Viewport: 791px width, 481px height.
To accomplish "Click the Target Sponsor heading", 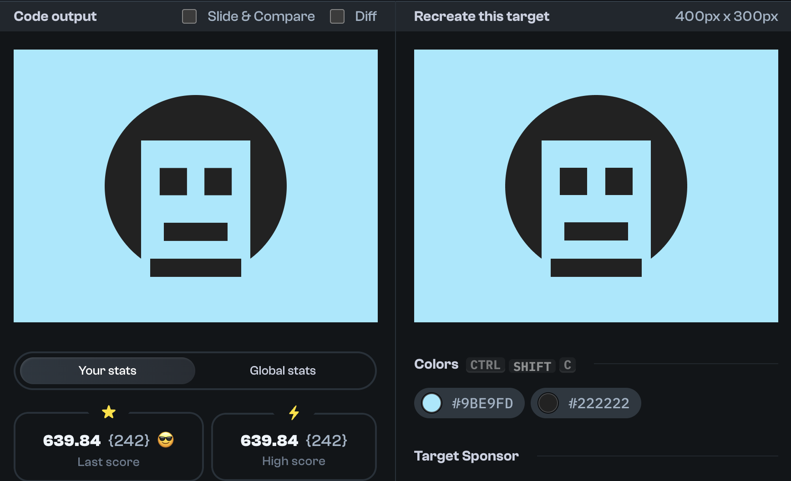I will [466, 456].
